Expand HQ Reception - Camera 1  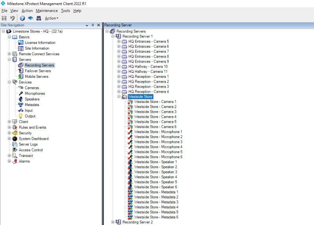(119, 76)
